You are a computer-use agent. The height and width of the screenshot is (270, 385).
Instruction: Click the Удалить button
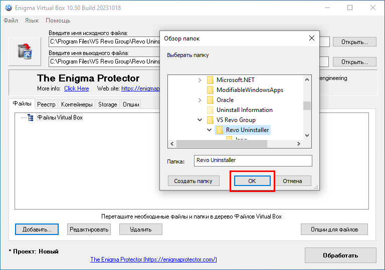click(x=141, y=229)
